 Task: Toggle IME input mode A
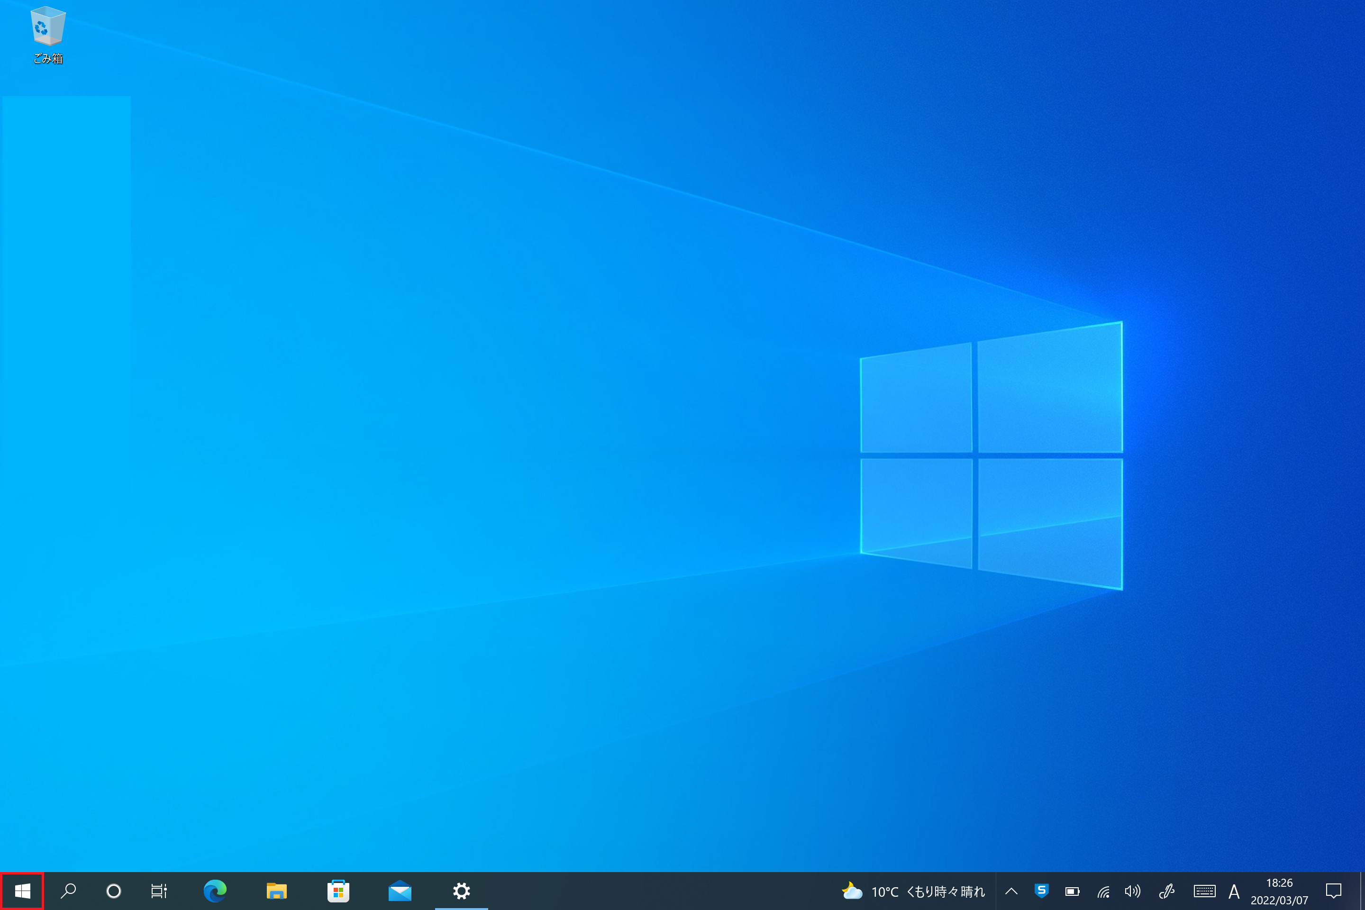click(1234, 892)
